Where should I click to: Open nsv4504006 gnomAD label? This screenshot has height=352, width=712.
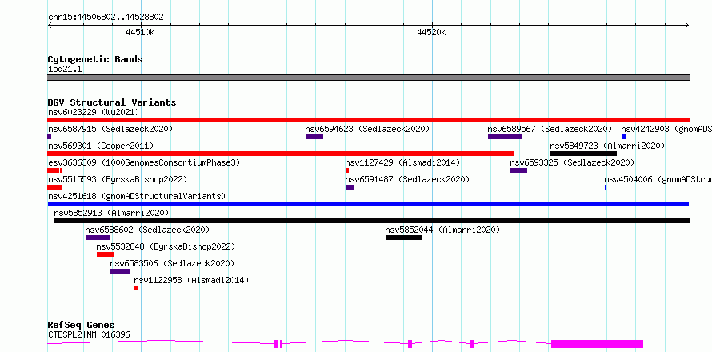pos(658,179)
